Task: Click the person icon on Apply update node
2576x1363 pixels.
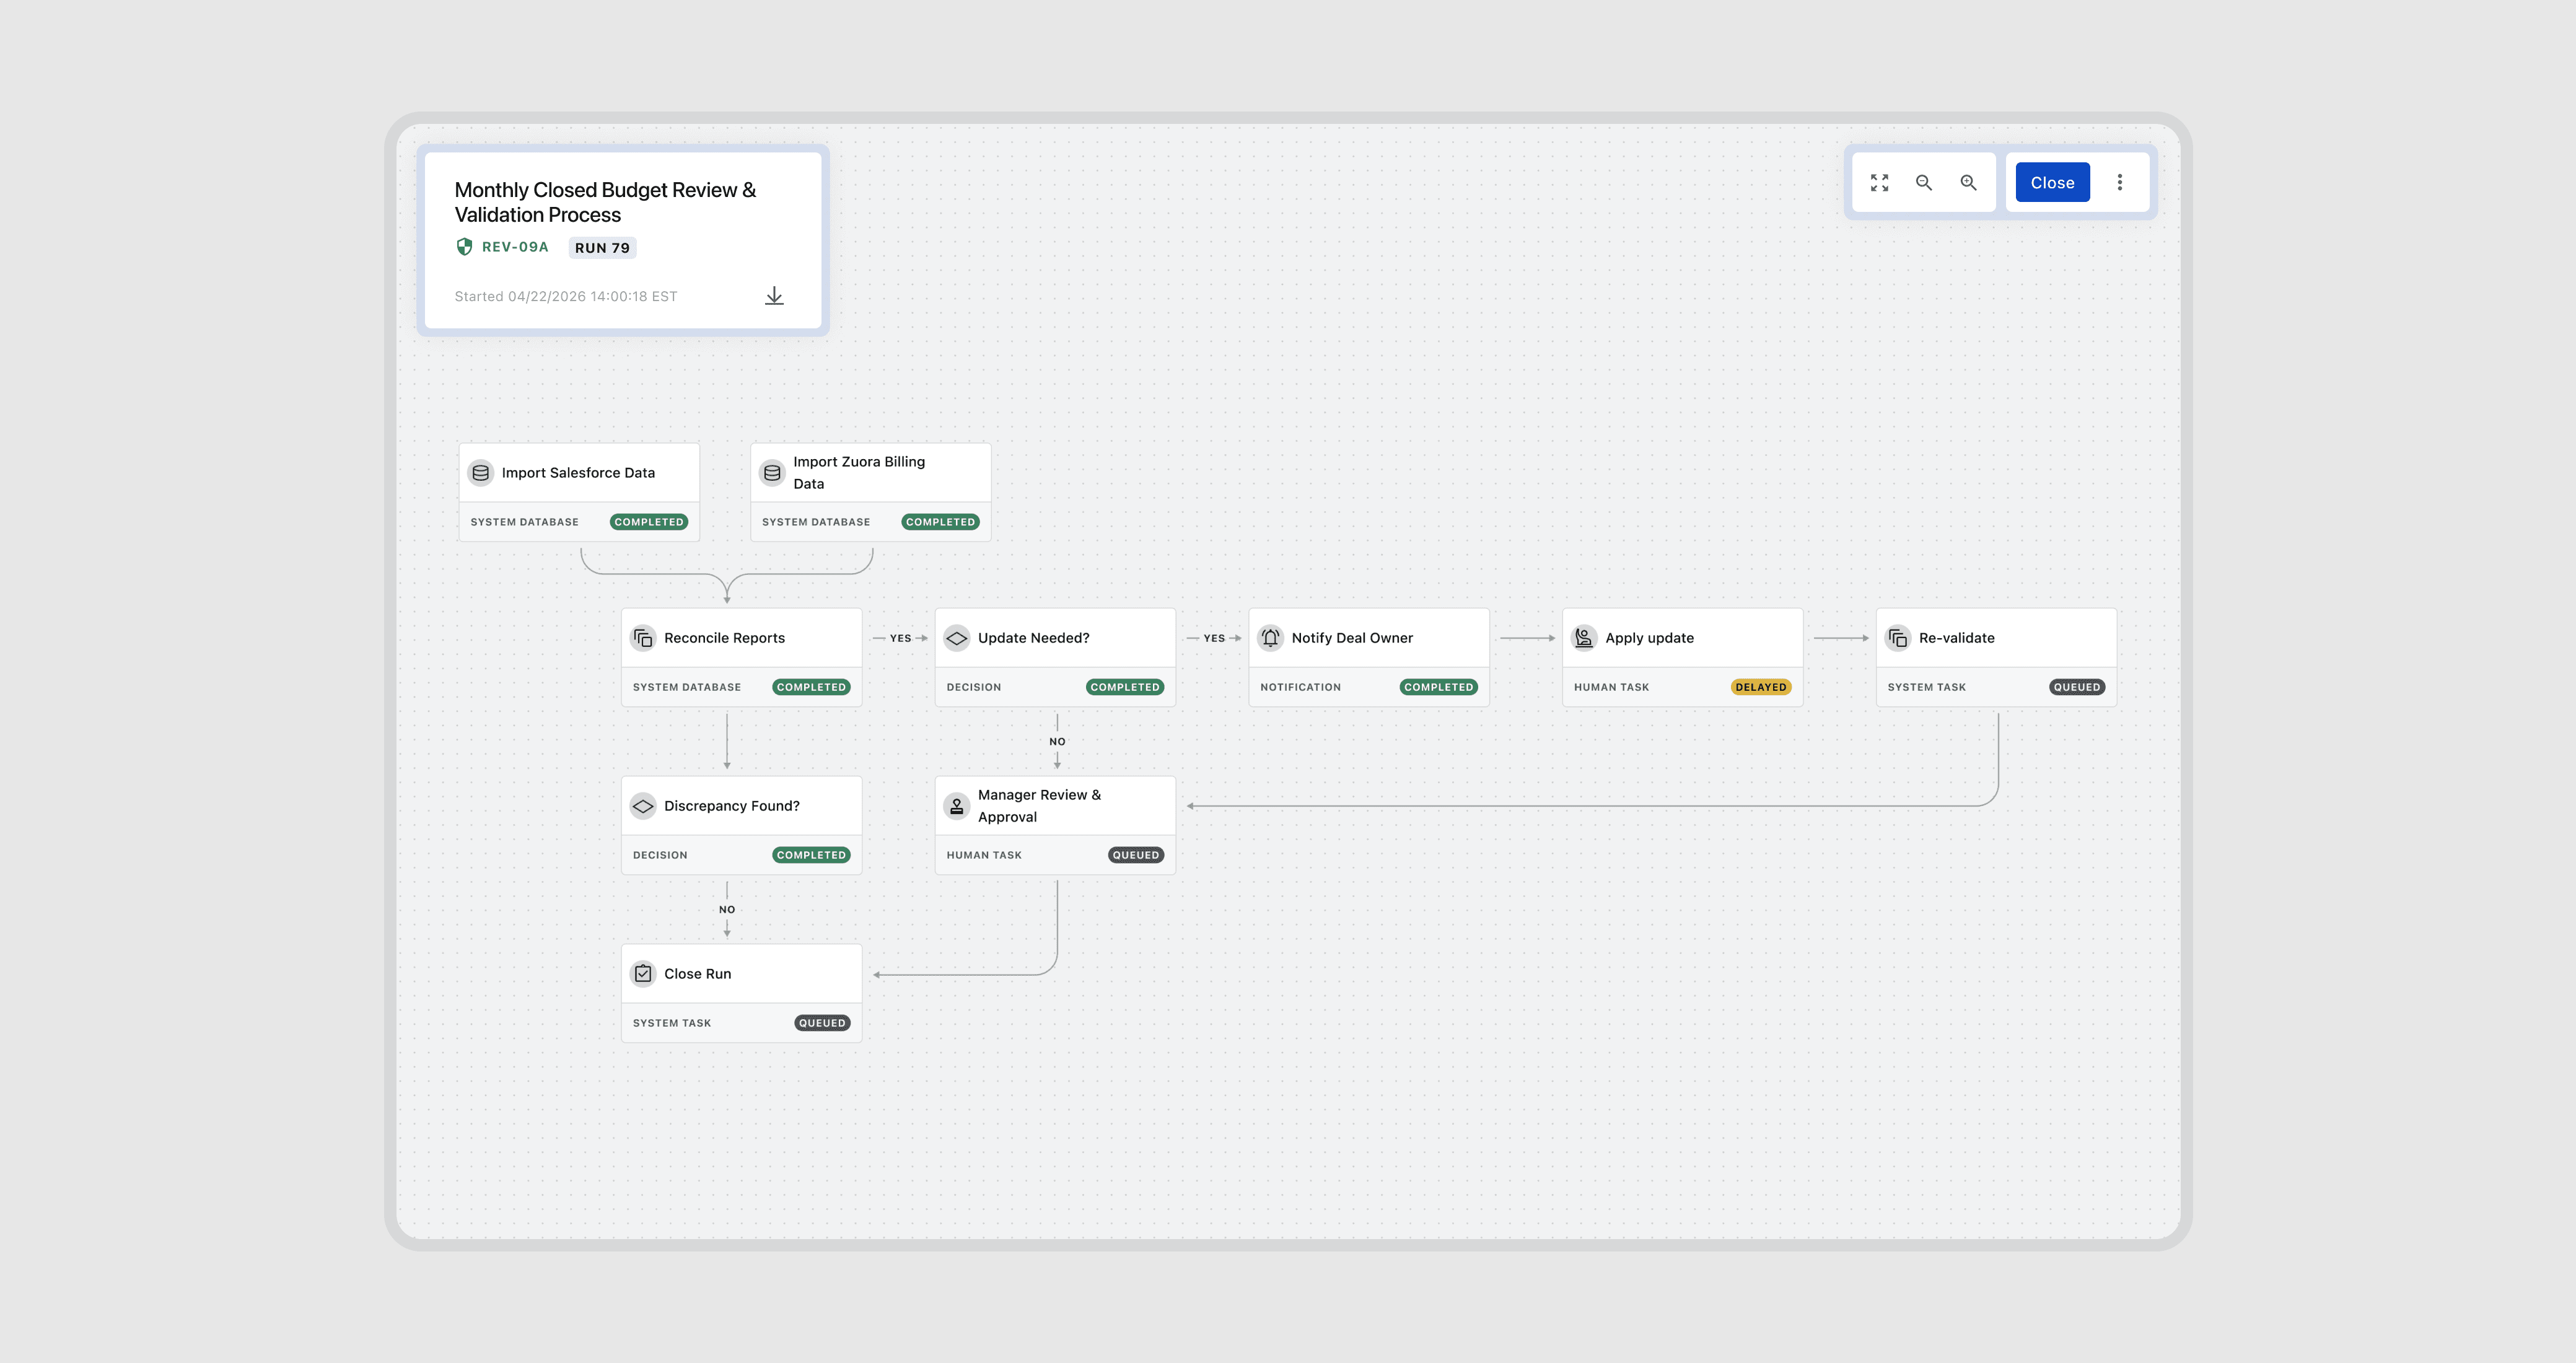Action: point(1584,638)
